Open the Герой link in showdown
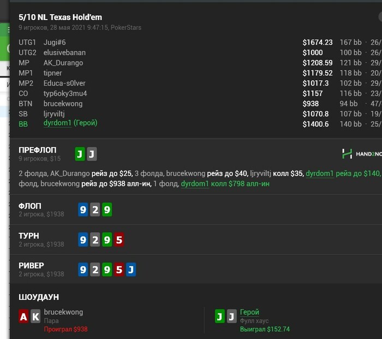 [x=249, y=312]
